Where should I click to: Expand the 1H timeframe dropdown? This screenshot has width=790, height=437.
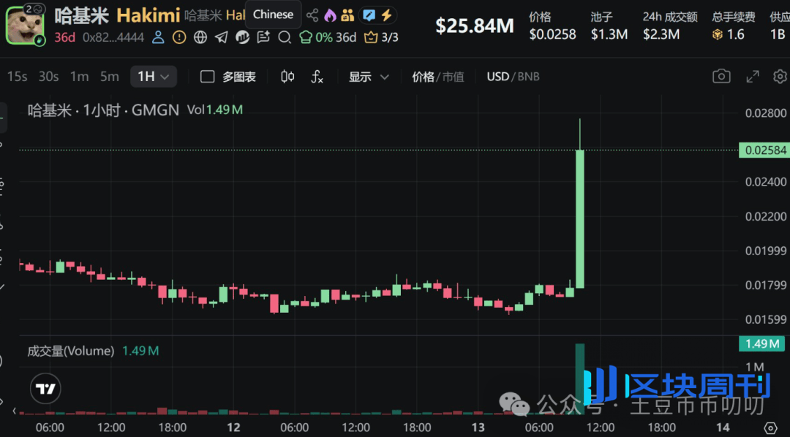click(x=153, y=76)
